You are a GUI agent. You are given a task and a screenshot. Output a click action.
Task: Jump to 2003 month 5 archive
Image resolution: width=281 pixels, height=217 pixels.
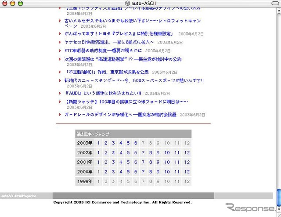(128, 143)
